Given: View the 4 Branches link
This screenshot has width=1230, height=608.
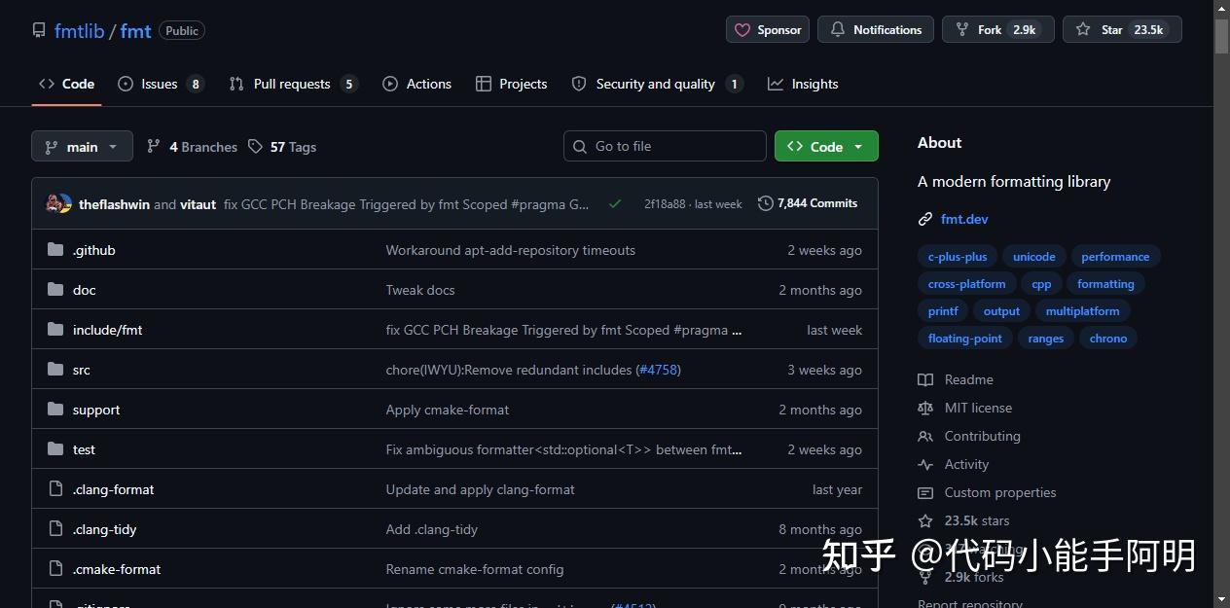Looking at the screenshot, I should point(192,147).
